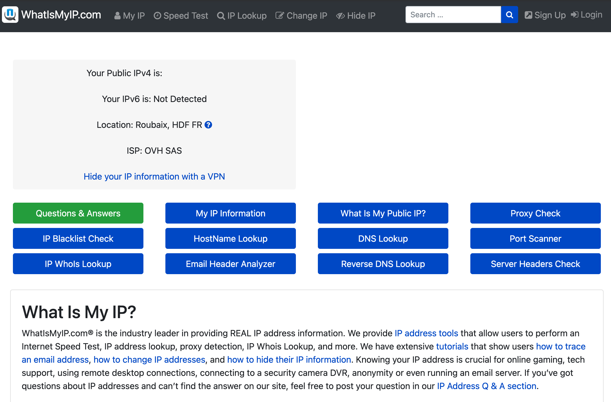Click the Login arrow icon

pos(575,15)
